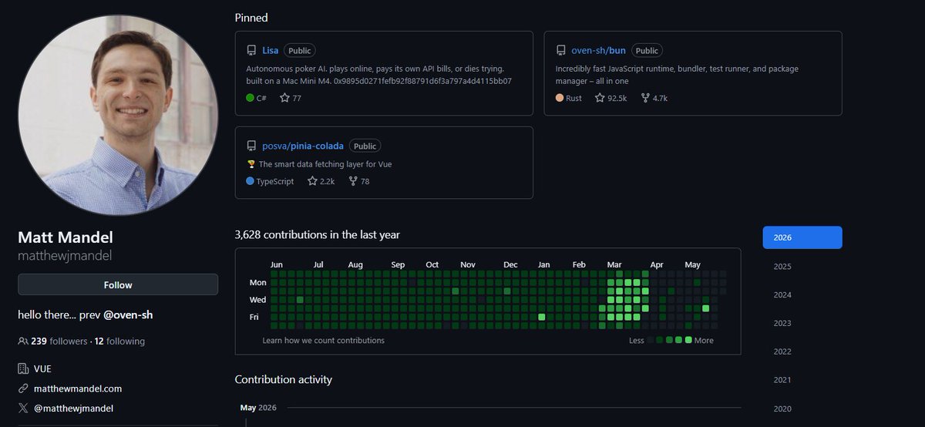Open the matthewmandel.com website link

click(x=78, y=388)
